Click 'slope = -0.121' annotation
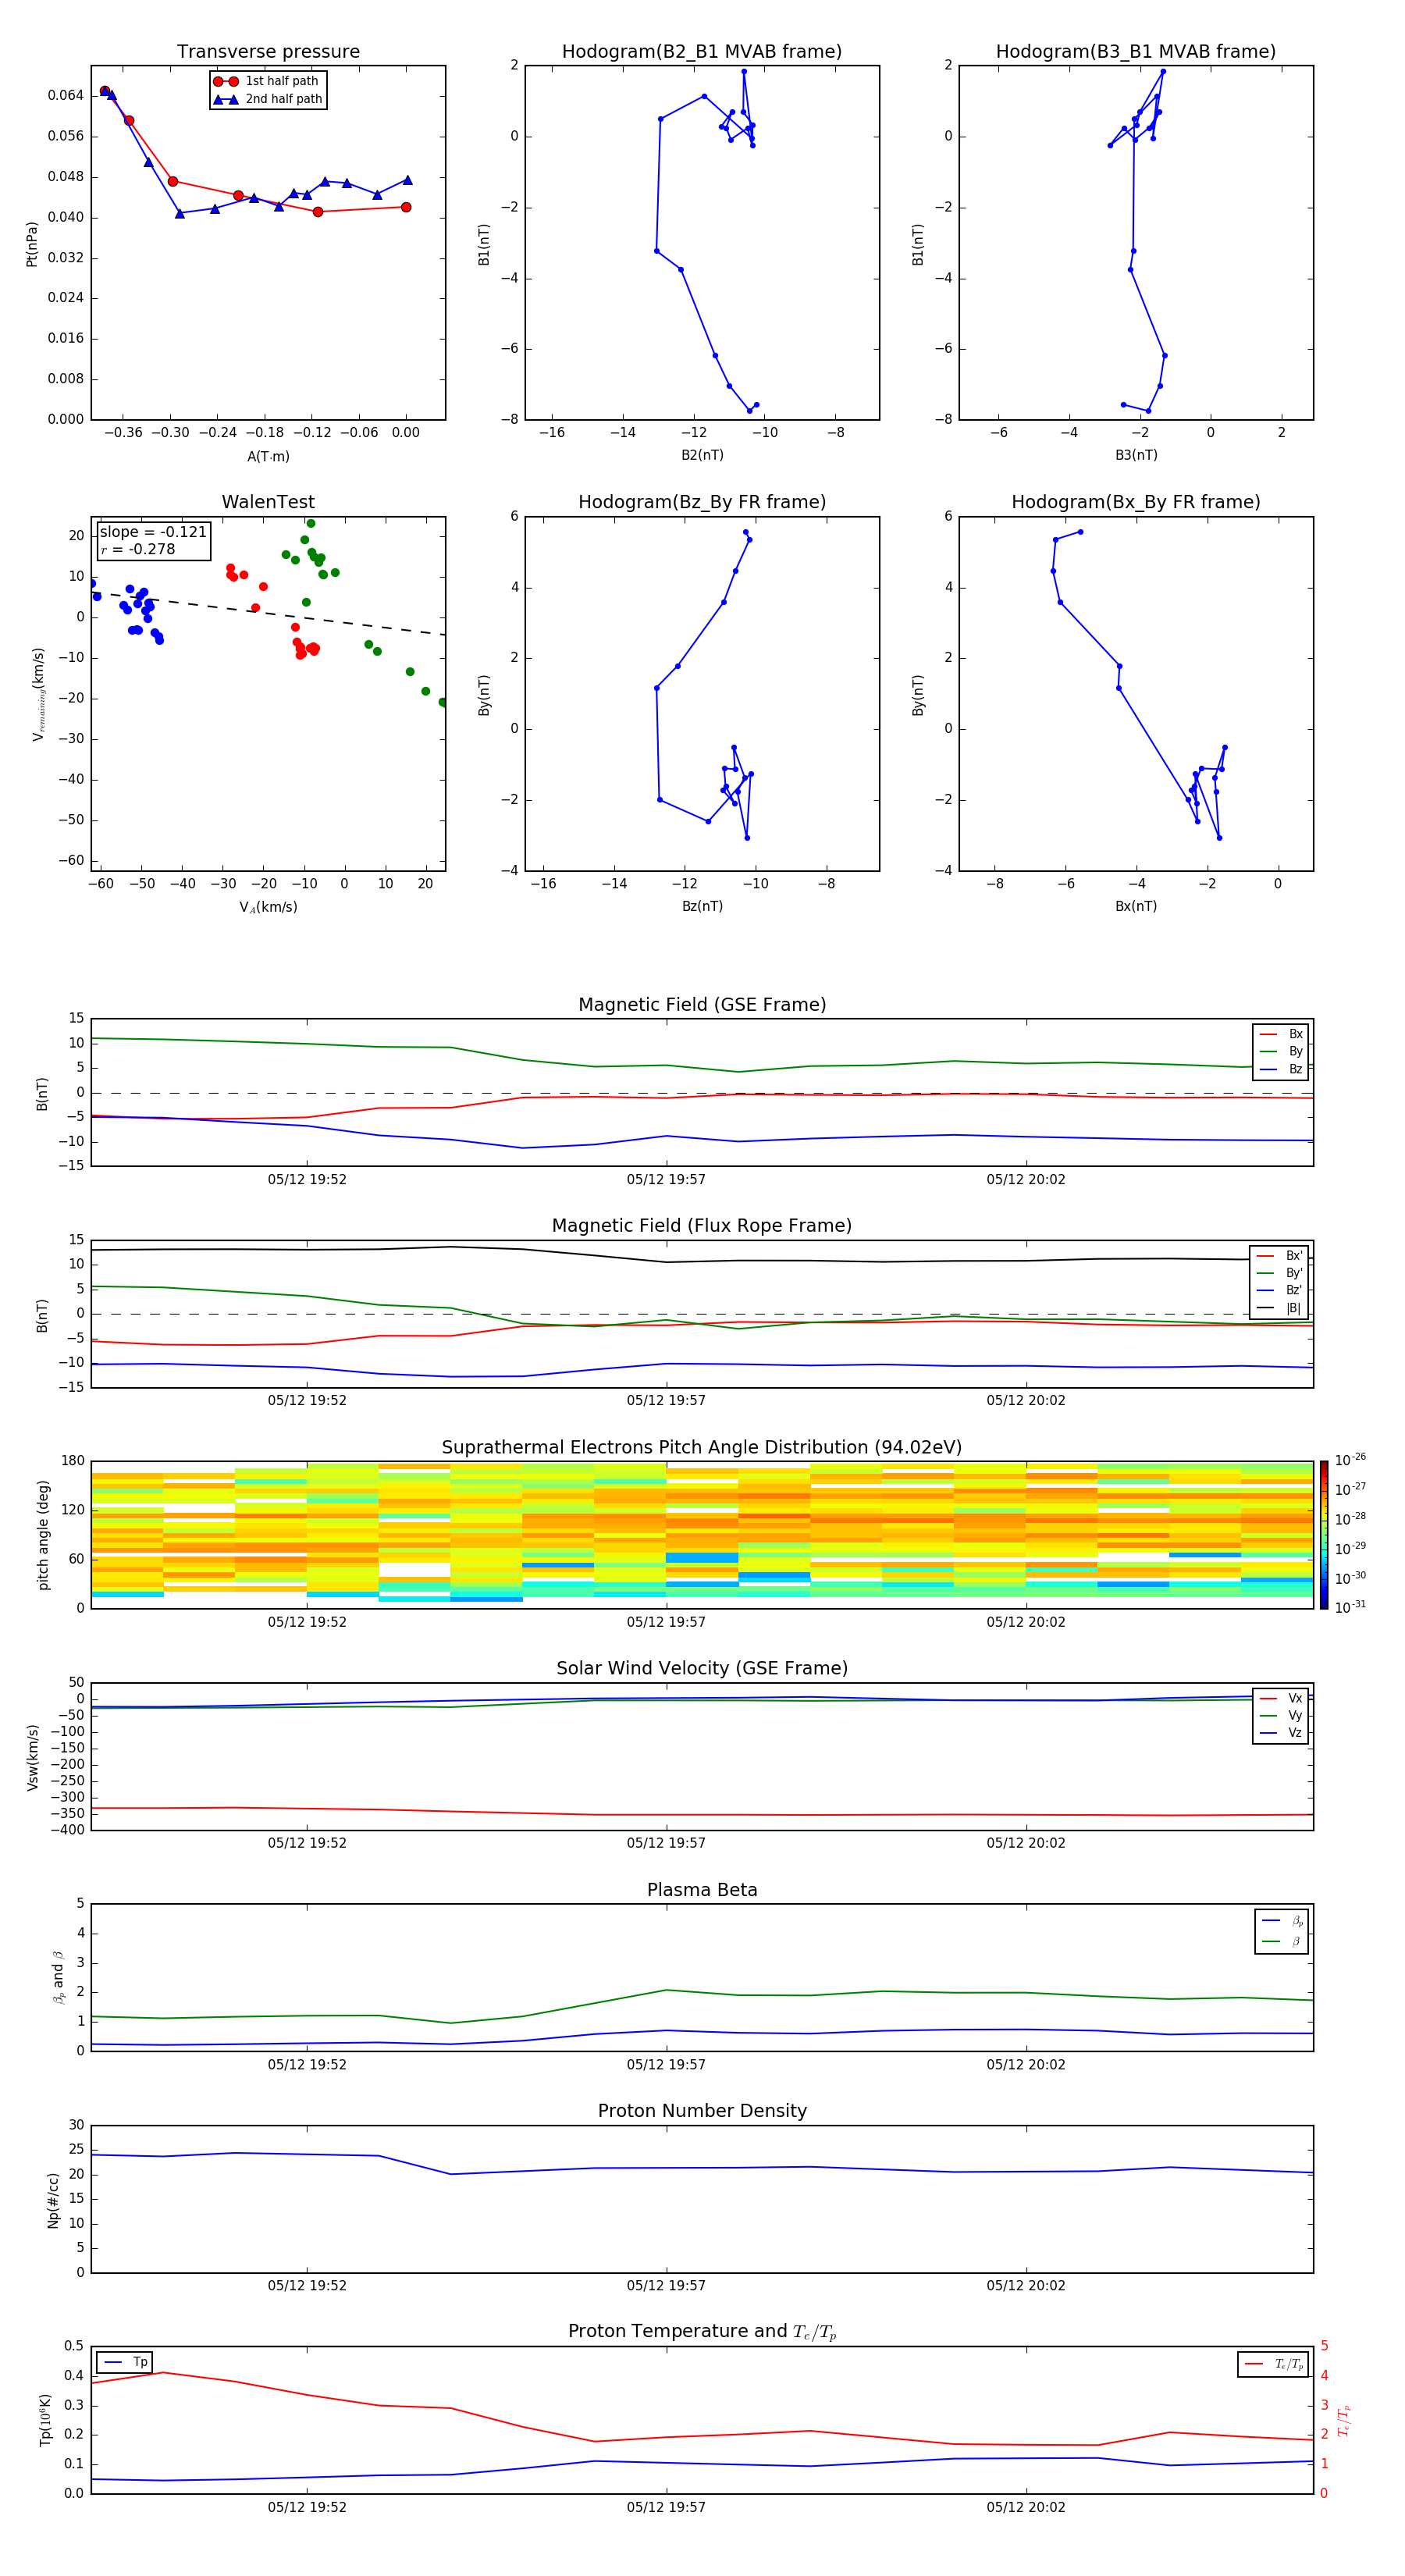 [153, 532]
